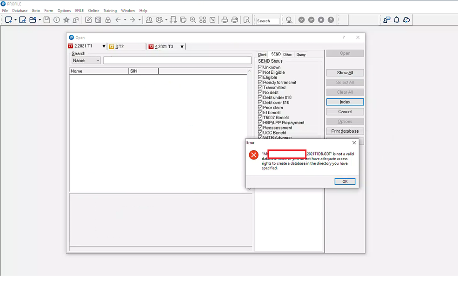Viewport: 464px width, 283px height.
Task: Open dropdown arrow beside forward arrow icon
Action: point(139,20)
